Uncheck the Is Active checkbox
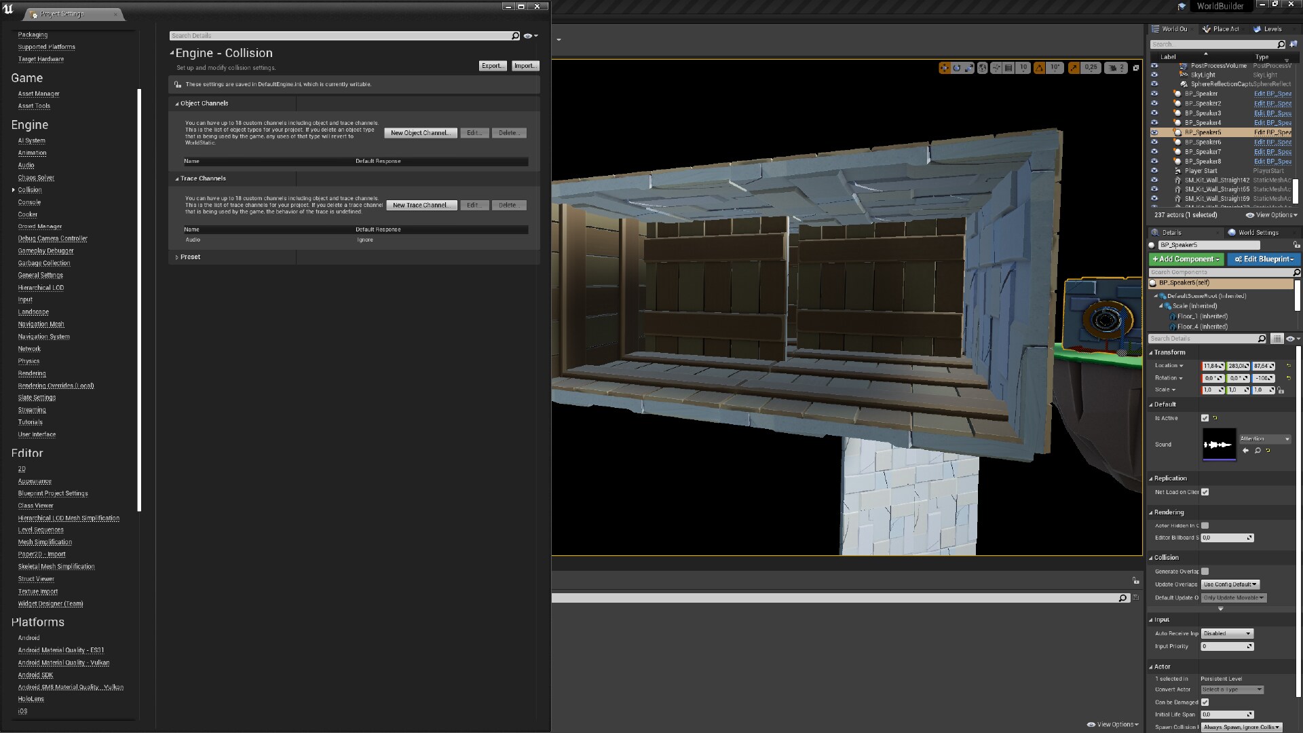This screenshot has height=733, width=1303. click(1205, 418)
